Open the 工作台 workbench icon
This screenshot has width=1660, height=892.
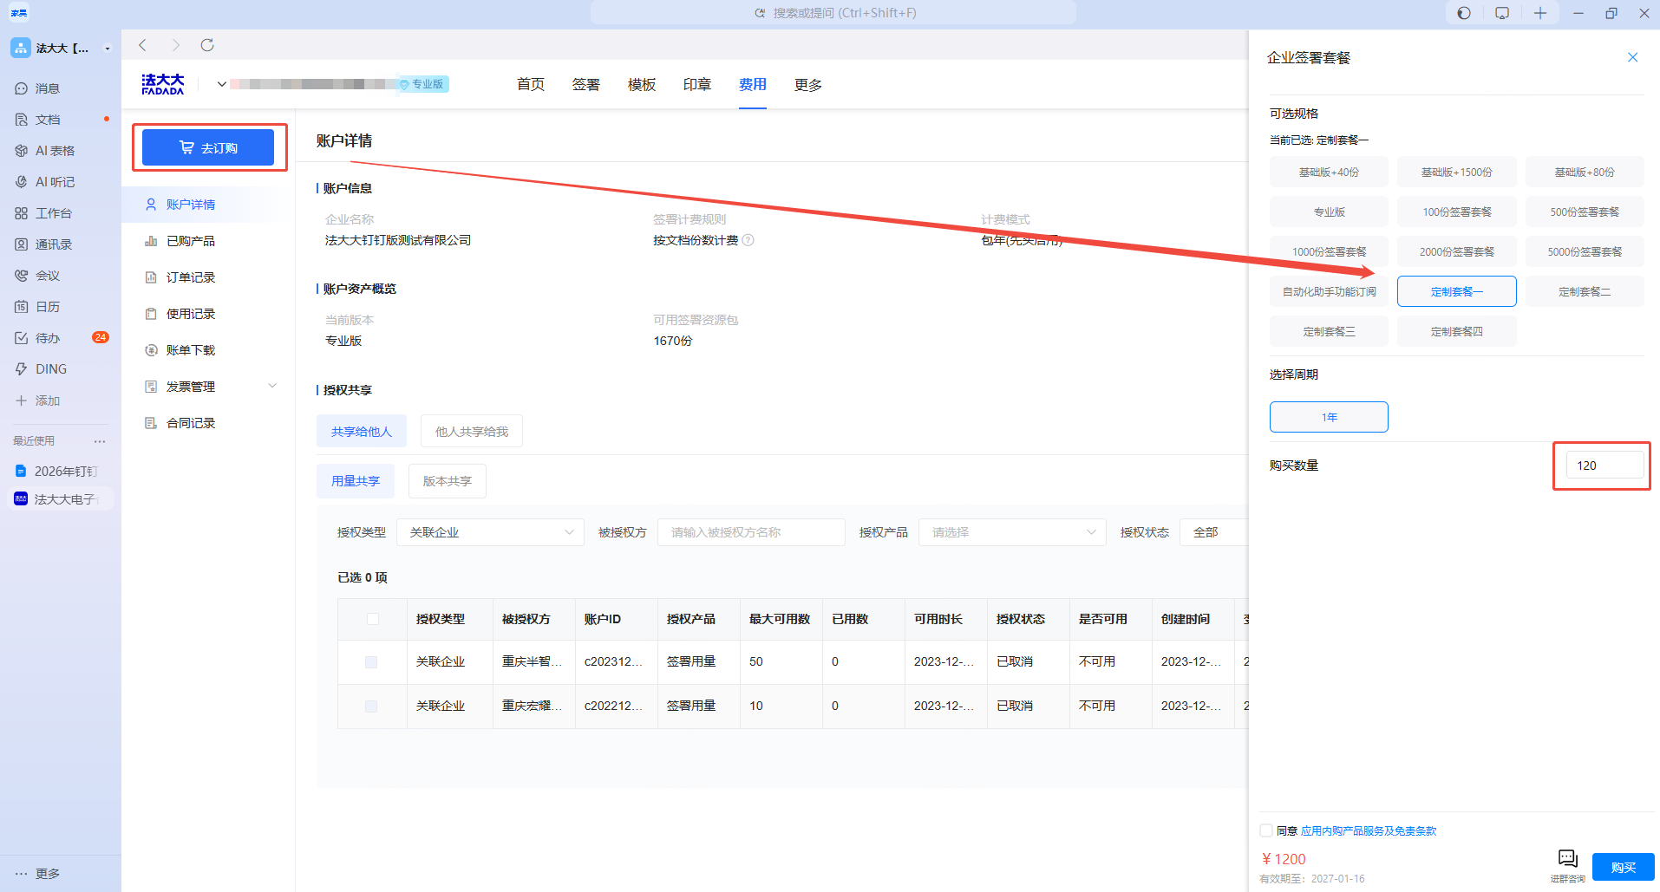point(22,213)
